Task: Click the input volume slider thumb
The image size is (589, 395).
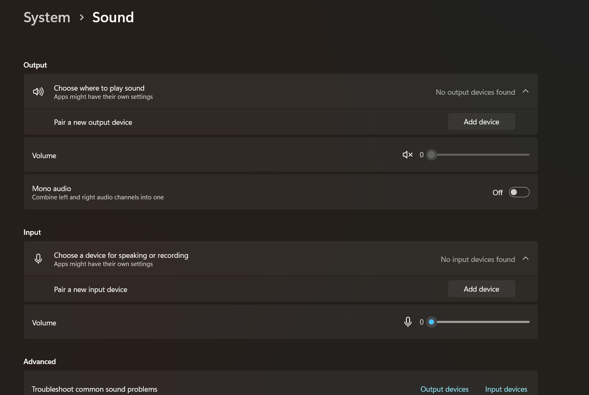Action: (431, 322)
